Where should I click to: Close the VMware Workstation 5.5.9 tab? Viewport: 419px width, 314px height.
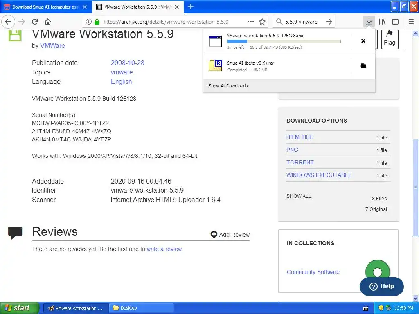[177, 7]
